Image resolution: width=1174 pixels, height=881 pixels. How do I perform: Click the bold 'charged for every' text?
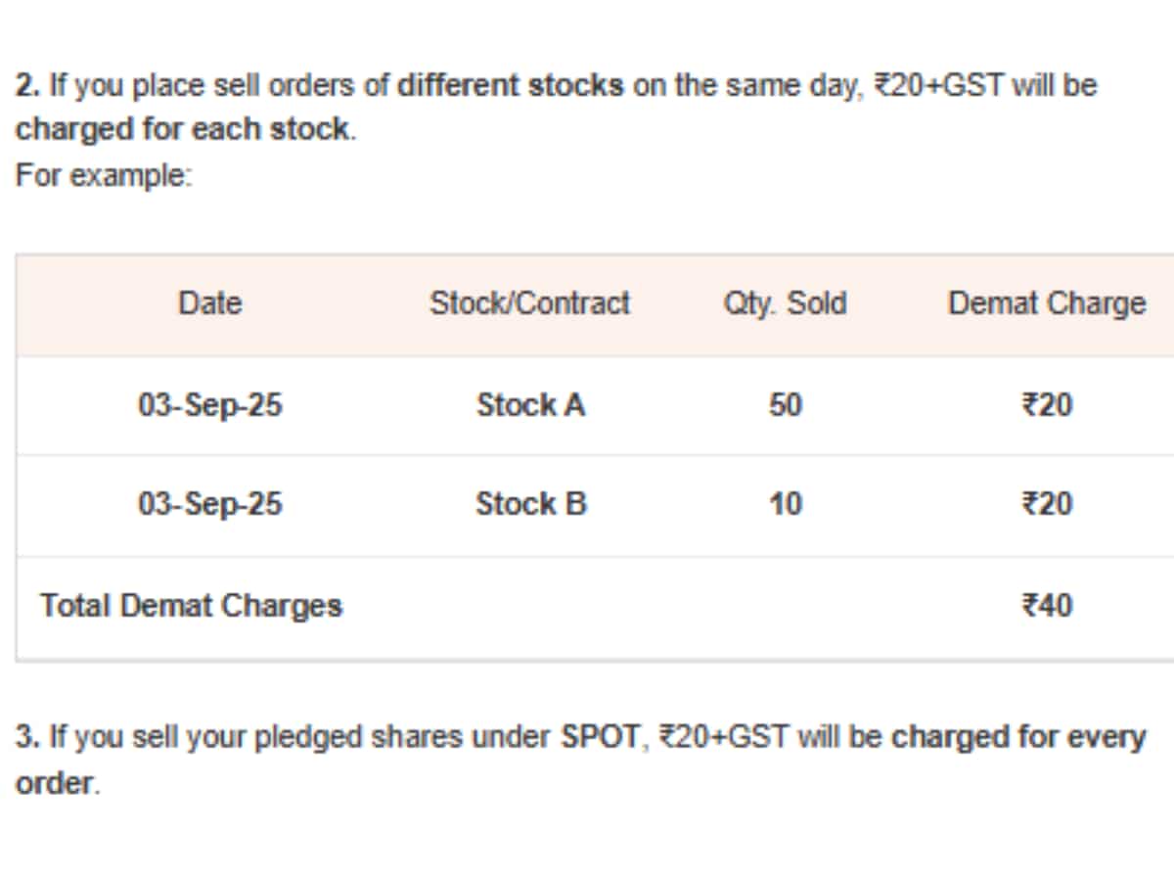coord(1017,737)
